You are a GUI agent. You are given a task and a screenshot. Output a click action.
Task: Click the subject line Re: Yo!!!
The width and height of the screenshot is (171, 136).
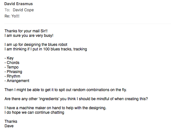12,16
